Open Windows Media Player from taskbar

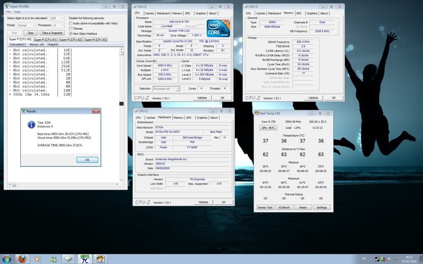click(38, 259)
